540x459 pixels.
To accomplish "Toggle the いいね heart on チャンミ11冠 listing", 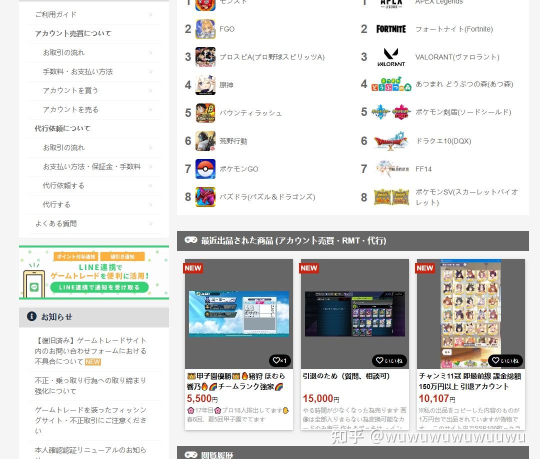I will point(505,360).
